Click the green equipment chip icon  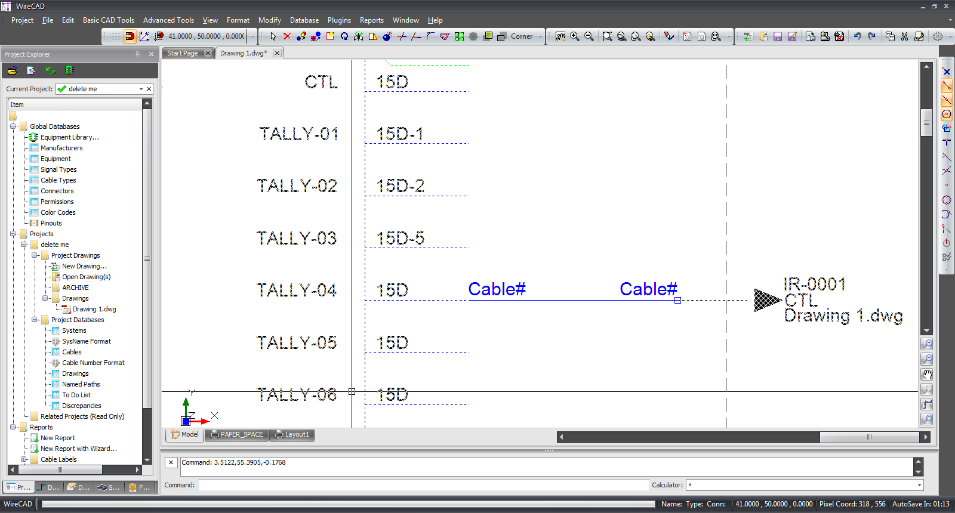70,70
